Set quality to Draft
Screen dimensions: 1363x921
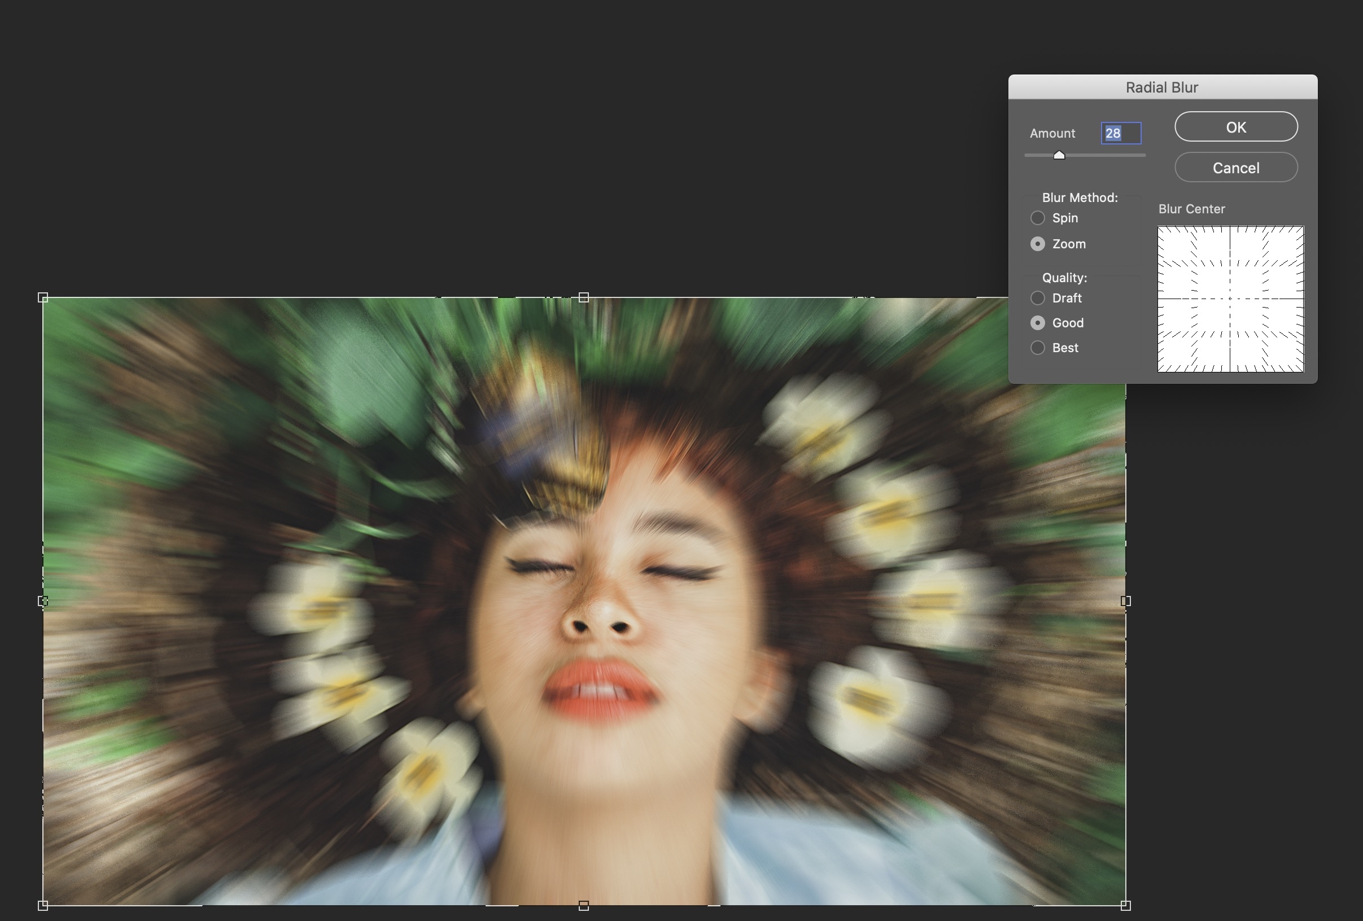(1038, 298)
